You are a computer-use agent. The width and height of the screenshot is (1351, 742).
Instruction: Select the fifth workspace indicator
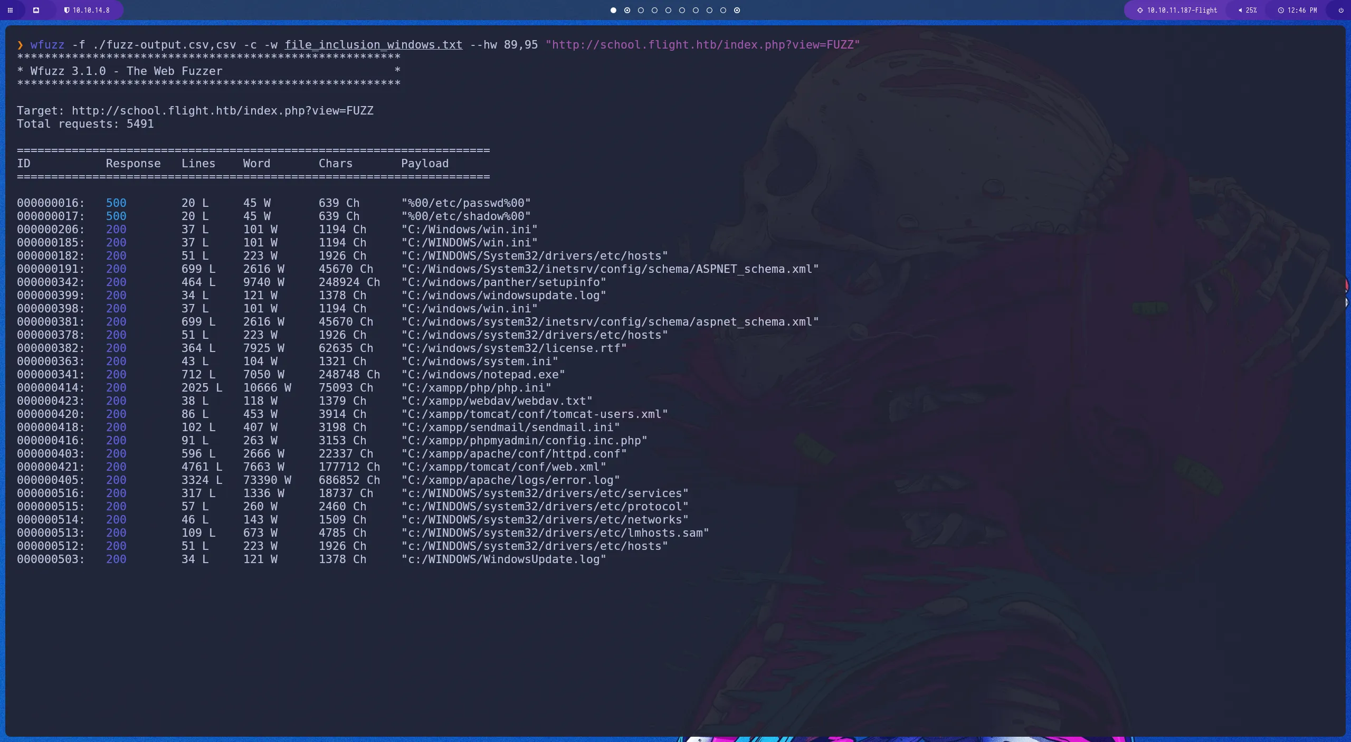coord(668,10)
